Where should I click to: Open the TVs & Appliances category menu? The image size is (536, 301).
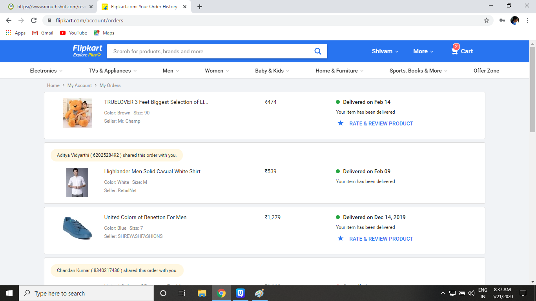[x=113, y=71]
